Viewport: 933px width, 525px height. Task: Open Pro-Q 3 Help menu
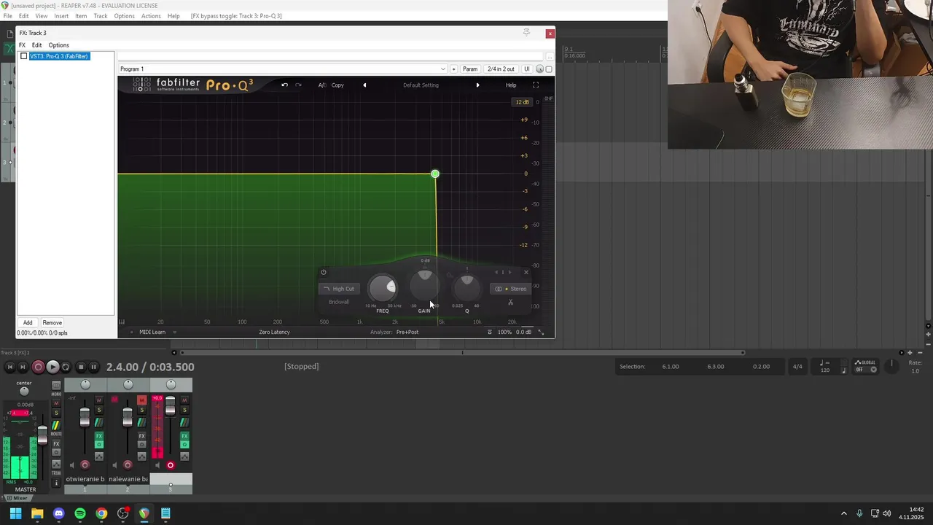pos(511,85)
